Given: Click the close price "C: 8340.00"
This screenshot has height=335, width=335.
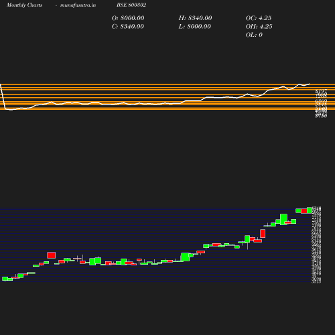Looking at the screenshot, I should (x=128, y=26).
